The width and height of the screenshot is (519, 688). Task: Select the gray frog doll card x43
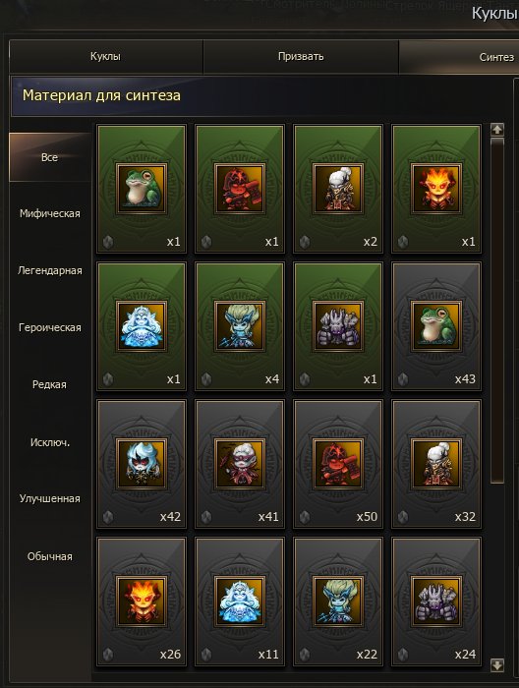tap(436, 326)
